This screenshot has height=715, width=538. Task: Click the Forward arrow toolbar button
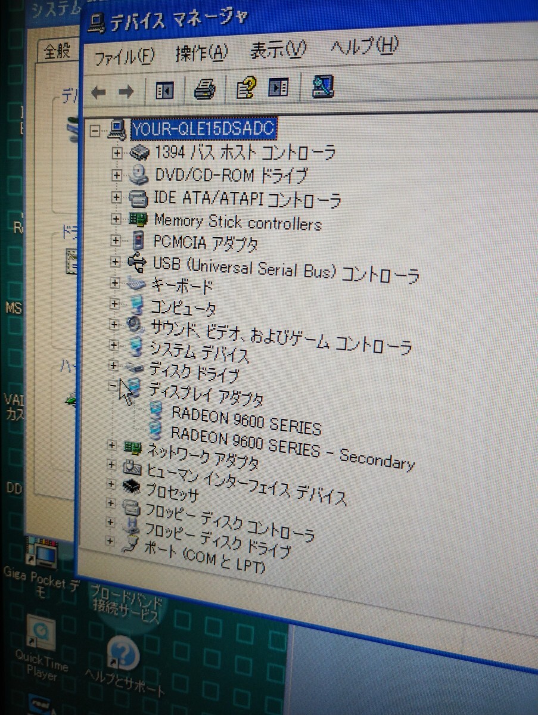(126, 92)
